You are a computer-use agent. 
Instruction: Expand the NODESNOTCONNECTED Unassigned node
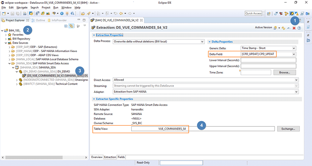[17, 80]
